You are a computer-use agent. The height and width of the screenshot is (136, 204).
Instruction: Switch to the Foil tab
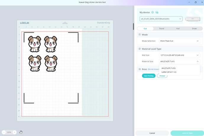tap(178, 29)
